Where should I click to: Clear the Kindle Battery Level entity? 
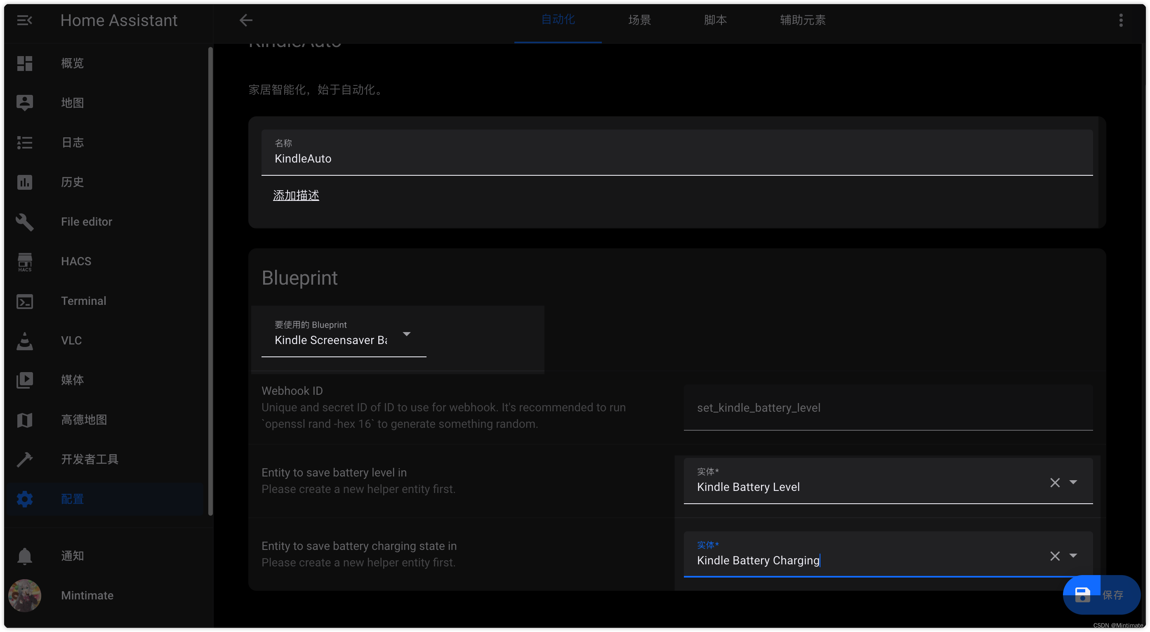pyautogui.click(x=1054, y=482)
